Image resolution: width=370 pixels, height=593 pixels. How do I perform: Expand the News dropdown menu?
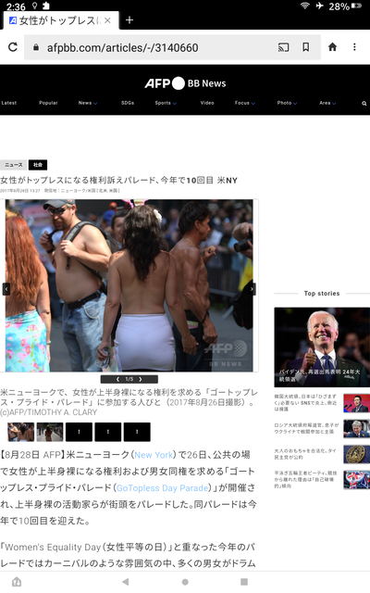[88, 103]
